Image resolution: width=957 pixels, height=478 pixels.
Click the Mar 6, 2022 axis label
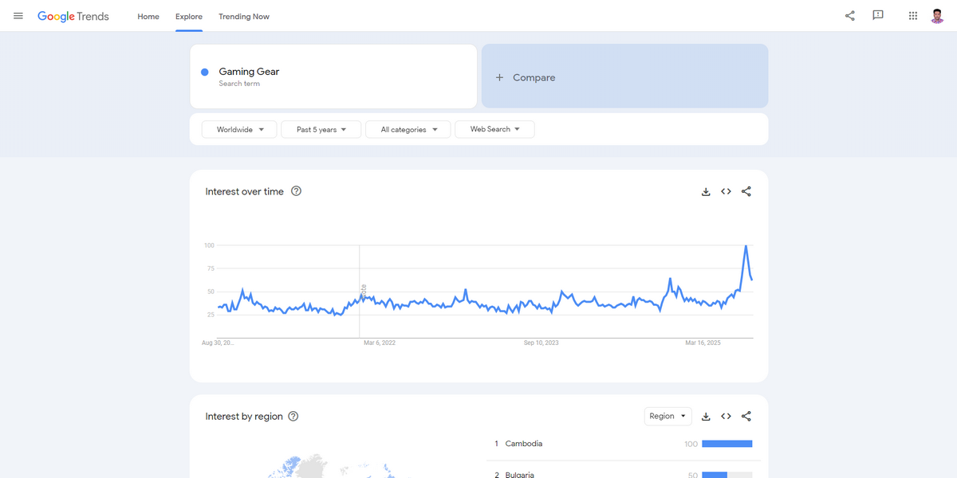(380, 343)
